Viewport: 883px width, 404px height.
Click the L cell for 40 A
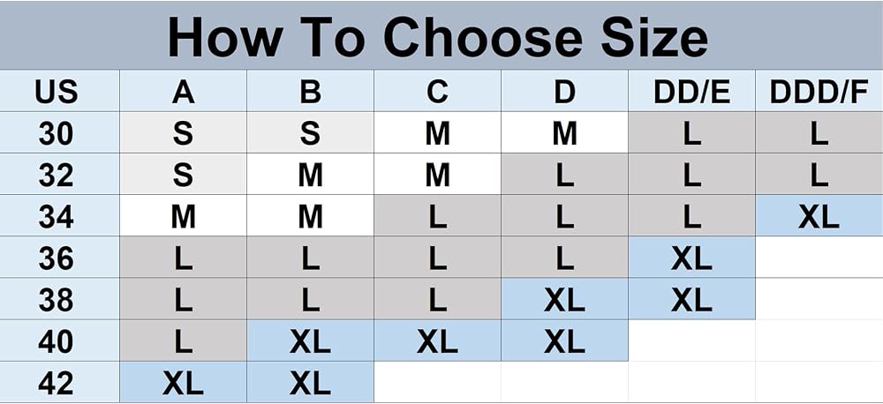coord(183,340)
